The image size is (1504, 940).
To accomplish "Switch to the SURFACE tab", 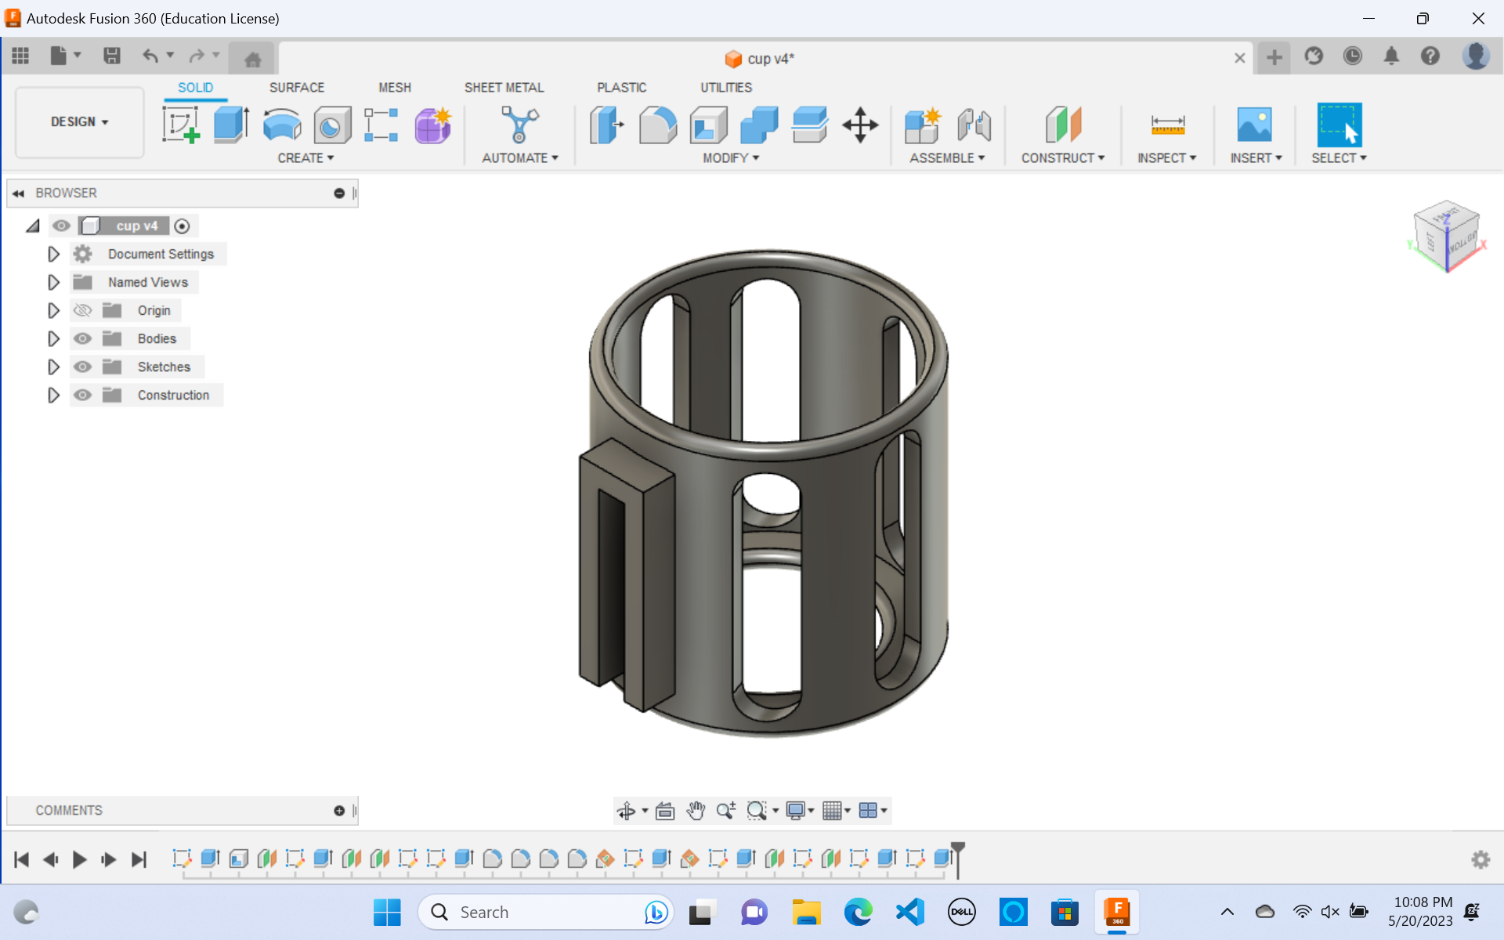I will click(296, 87).
